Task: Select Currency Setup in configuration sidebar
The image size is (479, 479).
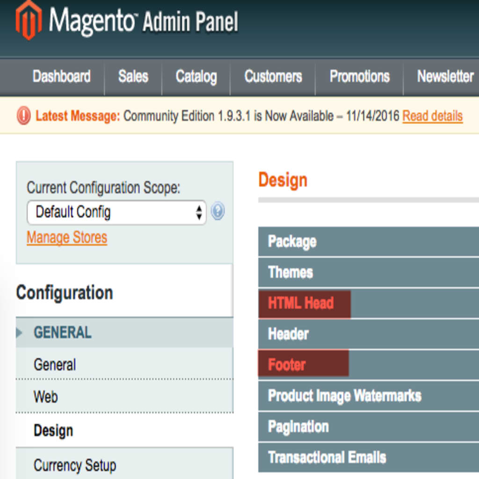Action: pyautogui.click(x=124, y=464)
